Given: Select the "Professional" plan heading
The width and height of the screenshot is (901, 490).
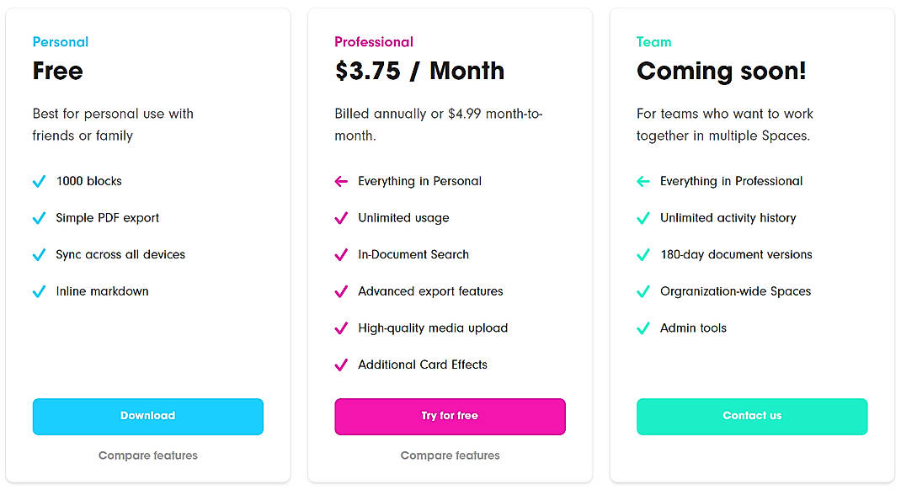Looking at the screenshot, I should 374,41.
